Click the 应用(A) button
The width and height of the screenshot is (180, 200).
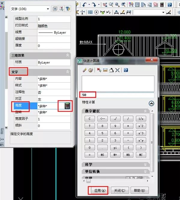tap(100, 190)
